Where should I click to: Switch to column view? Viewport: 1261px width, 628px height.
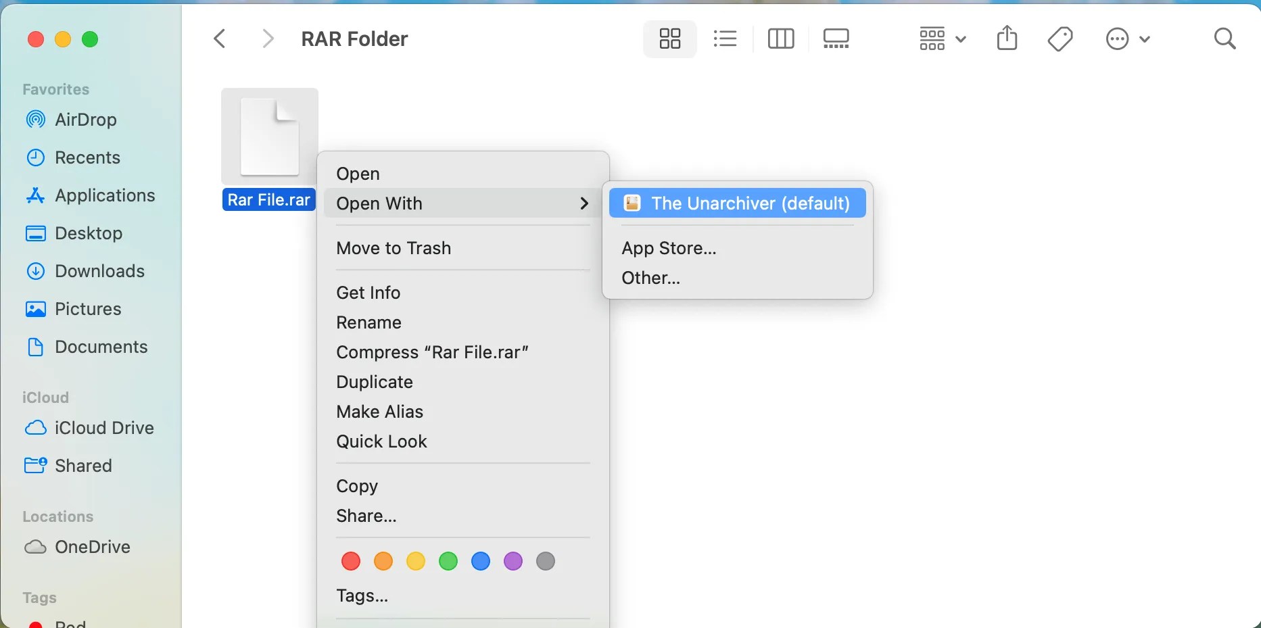click(x=781, y=39)
